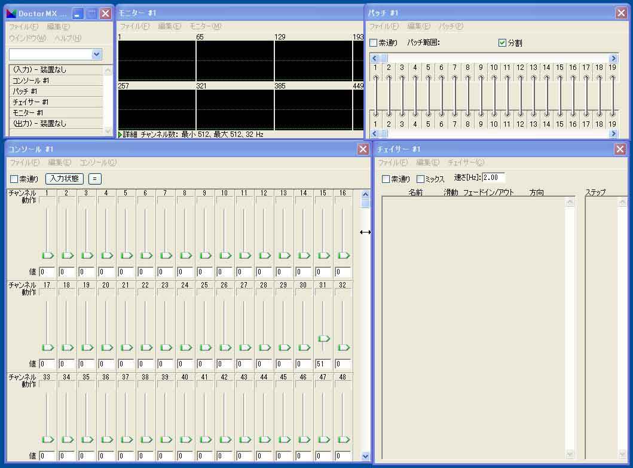Image resolution: width=633 pixels, height=468 pixels.
Task: Click the DoctorMX app logo icon
Action: click(x=11, y=13)
